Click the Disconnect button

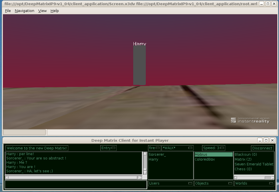pos(262,148)
